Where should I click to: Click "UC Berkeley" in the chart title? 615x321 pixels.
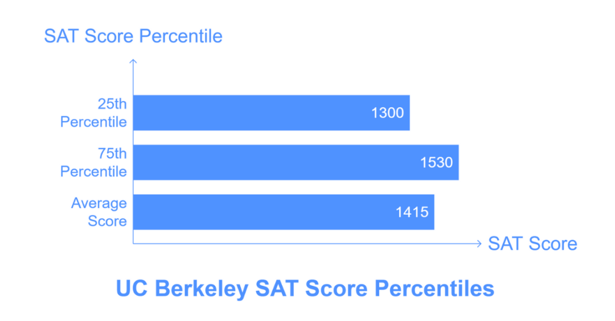click(182, 289)
